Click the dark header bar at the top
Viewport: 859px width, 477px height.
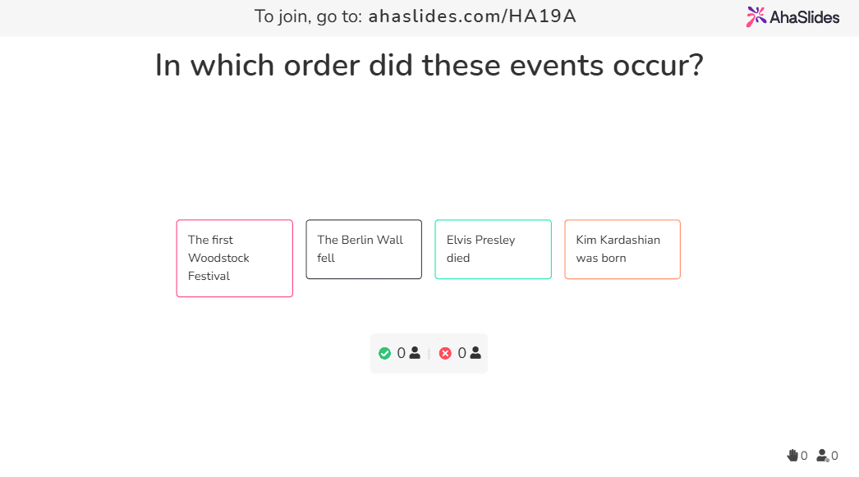pos(123,16)
